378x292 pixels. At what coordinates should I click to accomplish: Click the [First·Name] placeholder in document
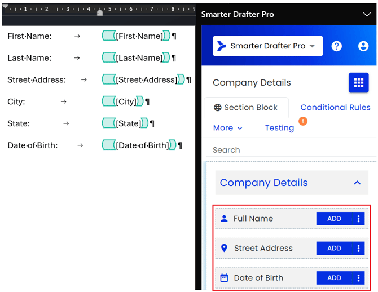pyautogui.click(x=139, y=36)
